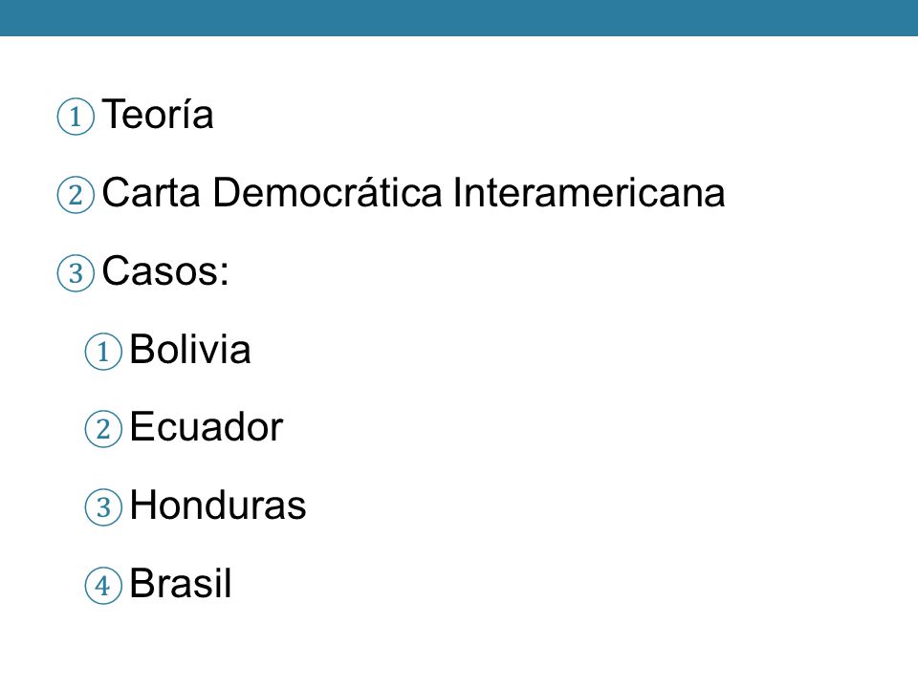Click the blue header bar
Screen dimensions: 918x688
pyautogui.click(x=459, y=17)
